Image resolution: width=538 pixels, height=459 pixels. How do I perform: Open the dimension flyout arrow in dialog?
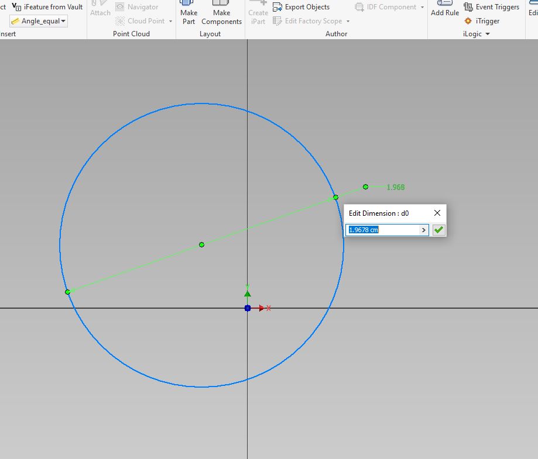coord(423,230)
